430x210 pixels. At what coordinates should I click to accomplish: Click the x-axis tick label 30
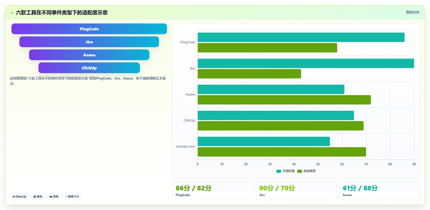pyautogui.click(x=270, y=164)
